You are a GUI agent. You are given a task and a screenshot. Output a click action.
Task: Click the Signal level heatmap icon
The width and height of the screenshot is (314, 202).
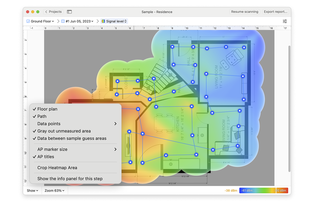click(x=103, y=21)
